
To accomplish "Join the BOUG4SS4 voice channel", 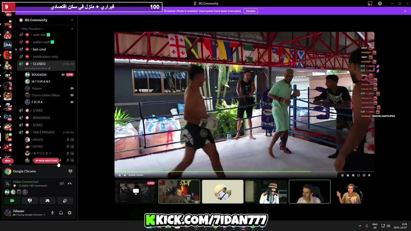I will coord(47,118).
